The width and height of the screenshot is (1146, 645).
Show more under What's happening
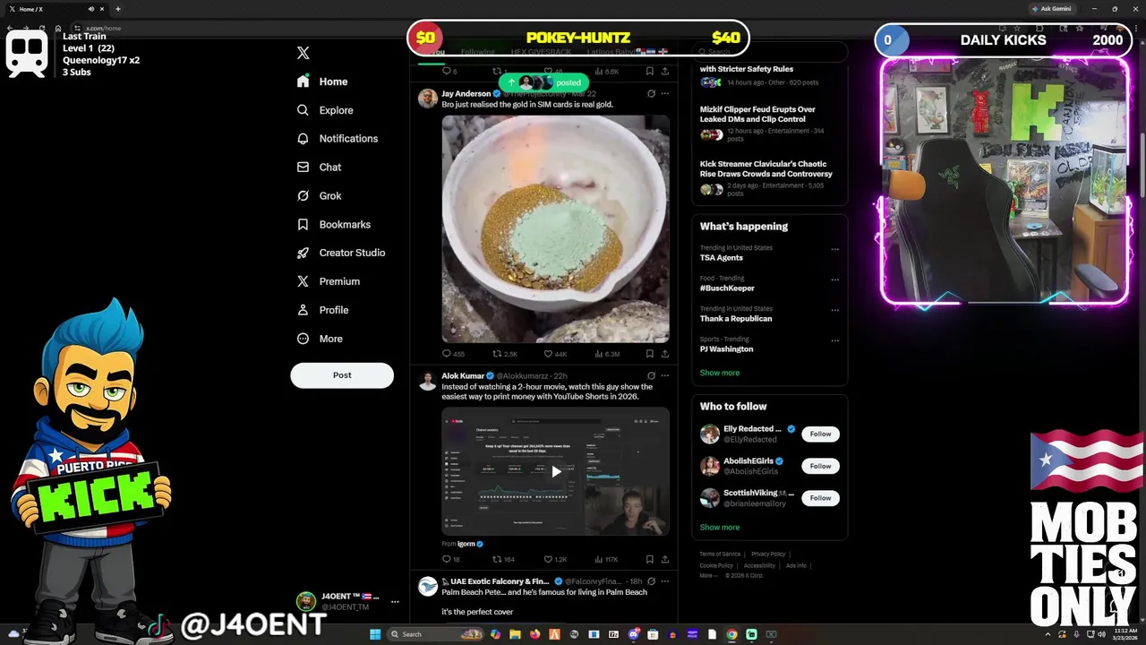(x=720, y=373)
